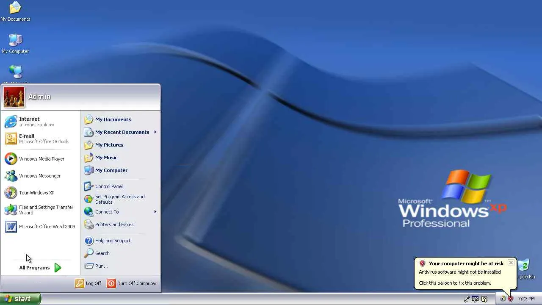Image resolution: width=542 pixels, height=305 pixels.
Task: Choose My Computer in the Start menu
Action: click(120, 170)
